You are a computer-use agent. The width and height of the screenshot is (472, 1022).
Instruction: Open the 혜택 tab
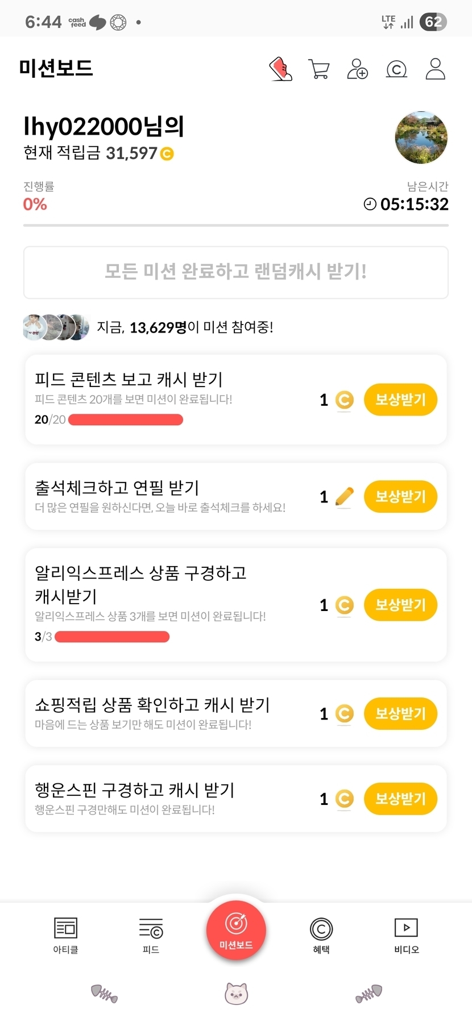[321, 934]
